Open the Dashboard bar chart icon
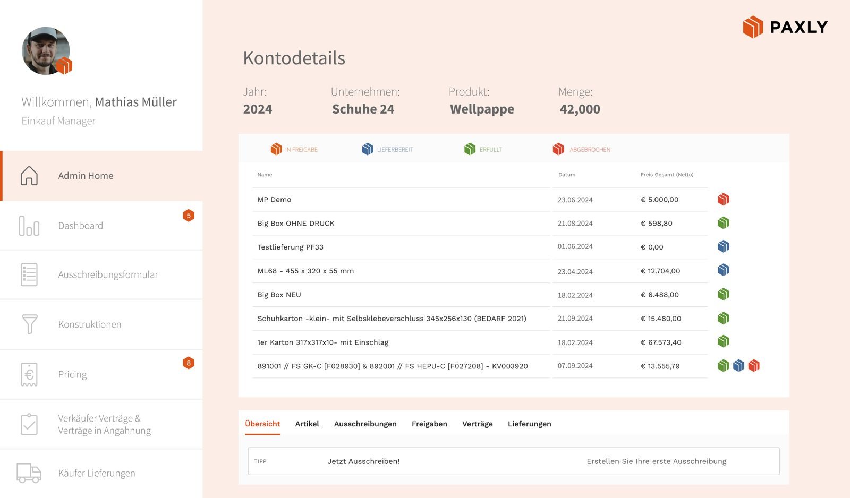Image resolution: width=850 pixels, height=498 pixels. click(29, 226)
